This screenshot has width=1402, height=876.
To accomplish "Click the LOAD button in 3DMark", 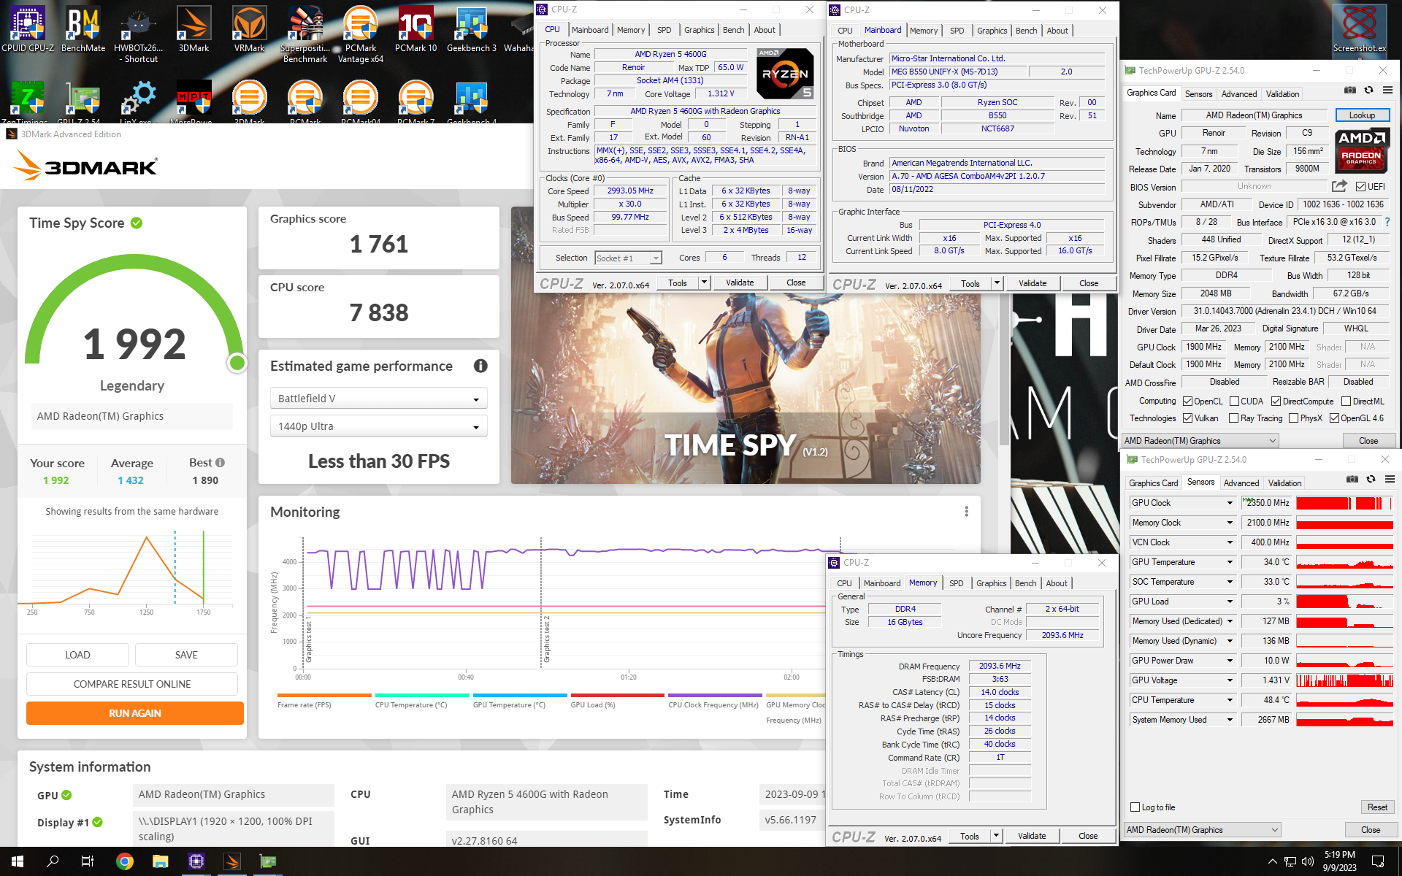I will point(77,655).
